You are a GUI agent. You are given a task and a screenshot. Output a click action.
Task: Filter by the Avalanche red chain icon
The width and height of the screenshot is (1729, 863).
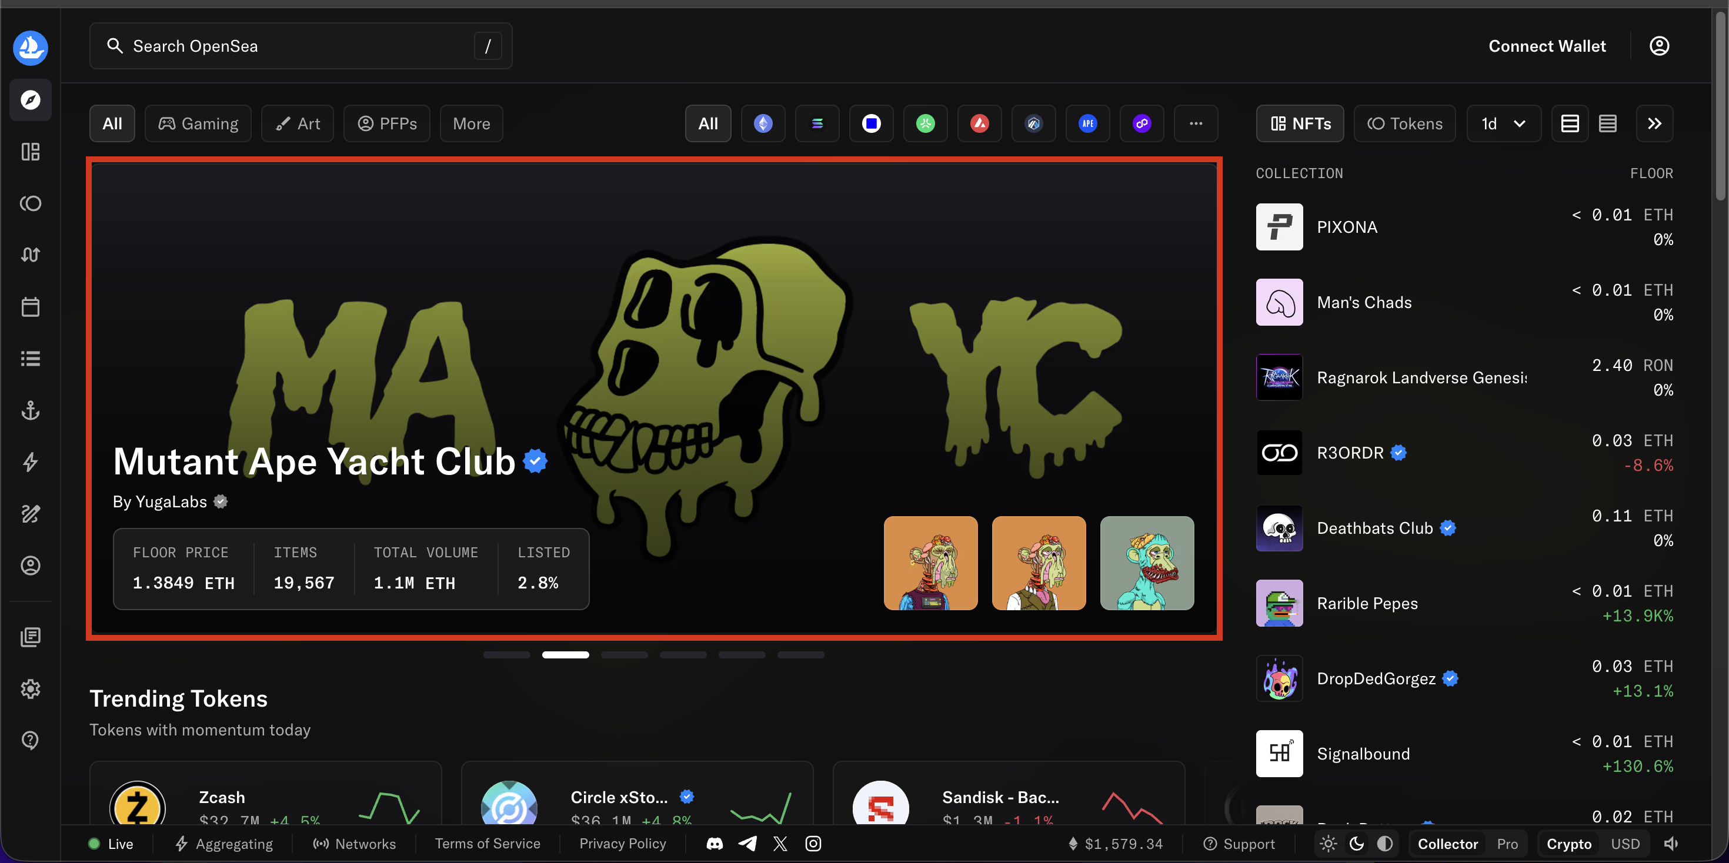coord(979,123)
